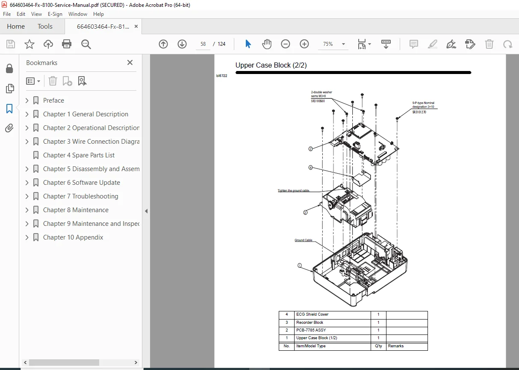
Task: Delete the page with the trash icon
Action: (489, 44)
